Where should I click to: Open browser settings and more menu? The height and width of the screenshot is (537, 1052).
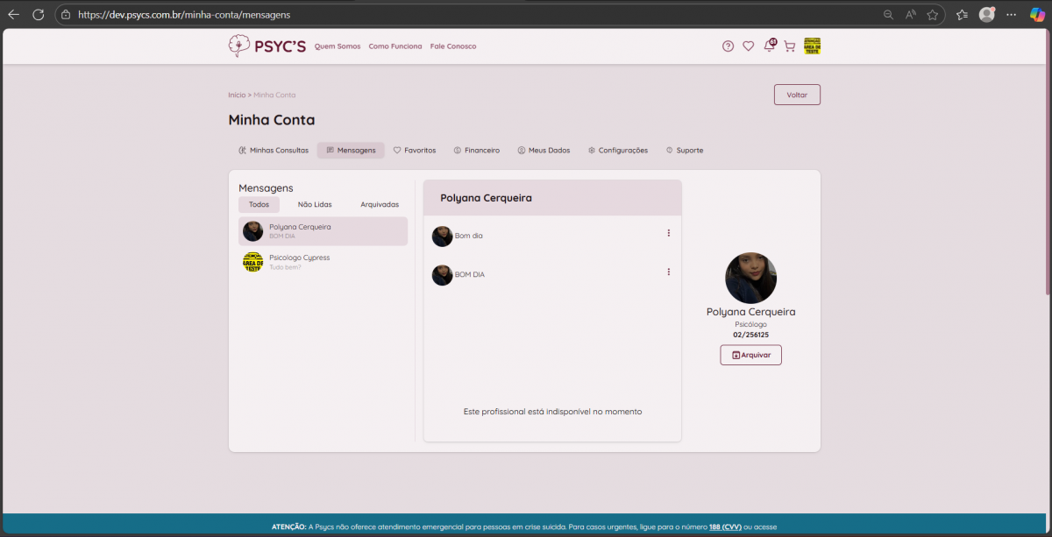(x=1013, y=15)
